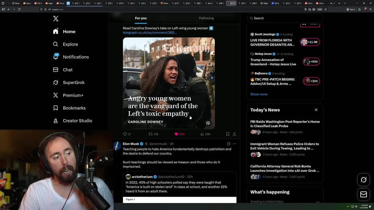Reply to the Telegraph post
This screenshot has height=210, width=374.
127,134
